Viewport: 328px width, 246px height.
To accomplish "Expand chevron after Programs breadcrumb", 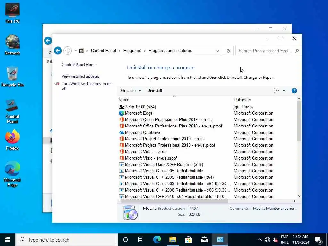I will point(145,51).
